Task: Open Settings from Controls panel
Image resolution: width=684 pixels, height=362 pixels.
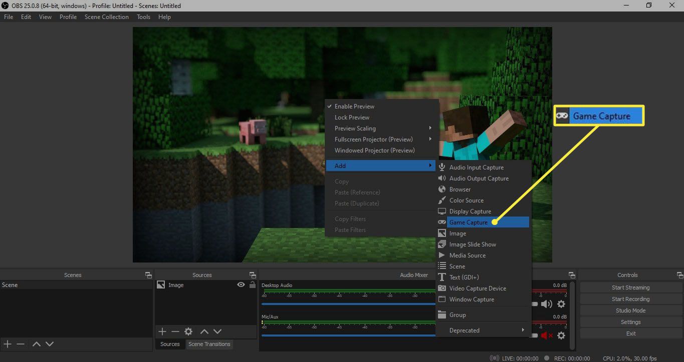Action: coord(630,322)
